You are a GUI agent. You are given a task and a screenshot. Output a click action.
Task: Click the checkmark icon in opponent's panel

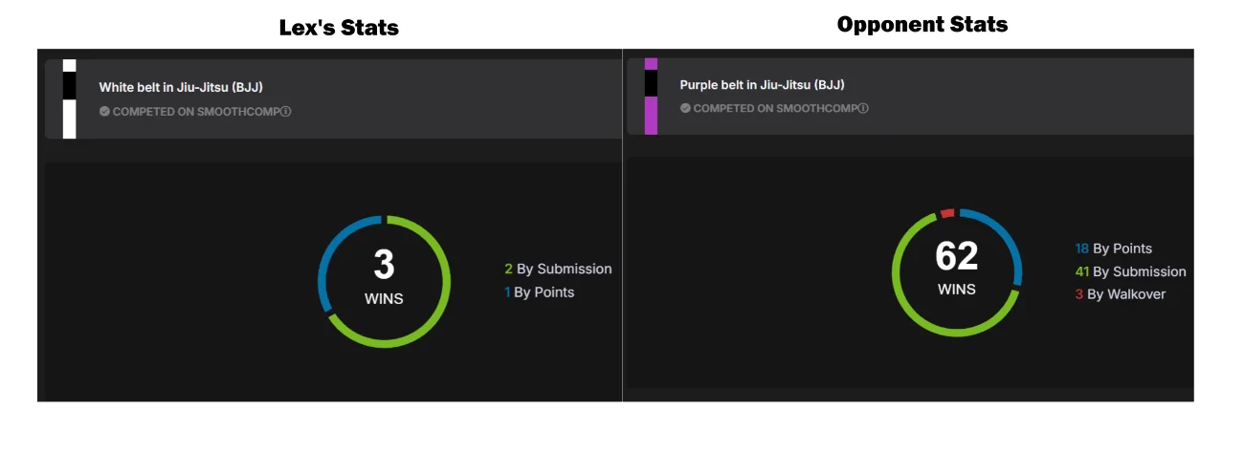685,108
